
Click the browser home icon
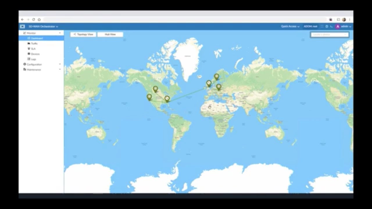pyautogui.click(x=39, y=19)
